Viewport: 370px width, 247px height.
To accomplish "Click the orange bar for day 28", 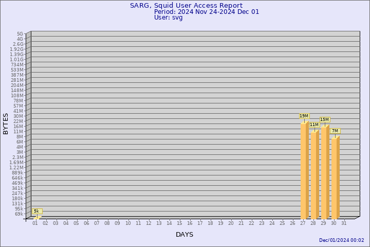I will click(314, 174).
